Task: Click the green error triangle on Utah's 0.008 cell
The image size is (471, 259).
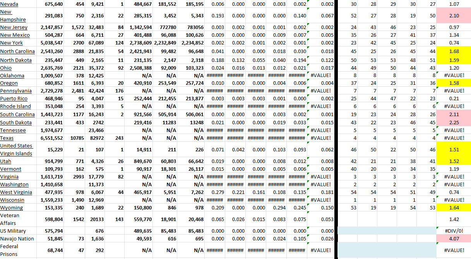Action: click(x=308, y=159)
